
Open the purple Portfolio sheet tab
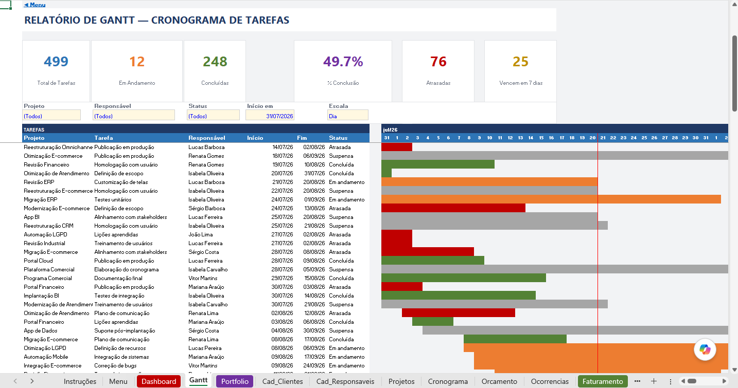tap(235, 381)
